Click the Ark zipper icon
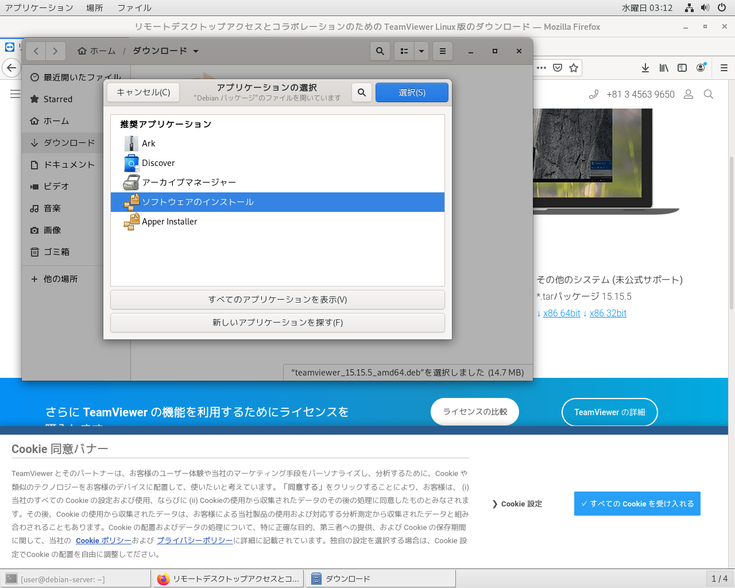 [131, 144]
